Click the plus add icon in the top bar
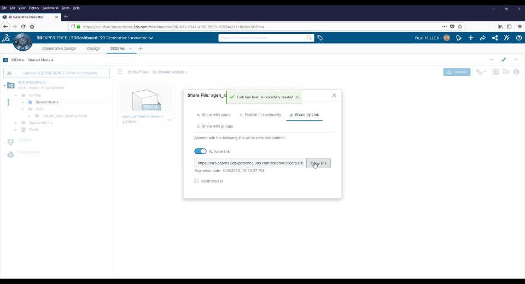Screen dimensions: 525x284 [471, 38]
